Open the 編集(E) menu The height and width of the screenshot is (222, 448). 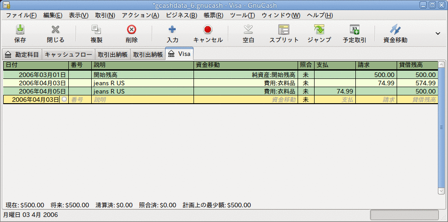tap(53, 16)
